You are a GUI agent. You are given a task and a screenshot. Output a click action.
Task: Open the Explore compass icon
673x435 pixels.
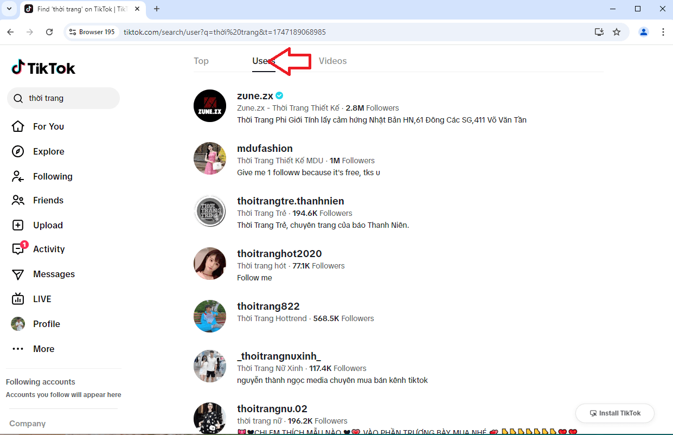[18, 151]
